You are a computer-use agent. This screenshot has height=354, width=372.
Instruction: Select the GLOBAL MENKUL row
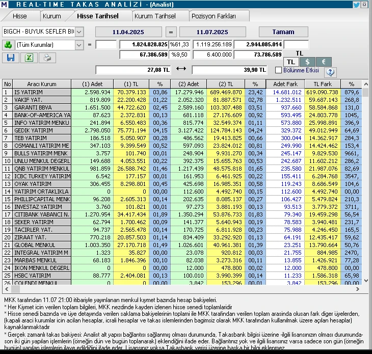[x=182, y=245]
